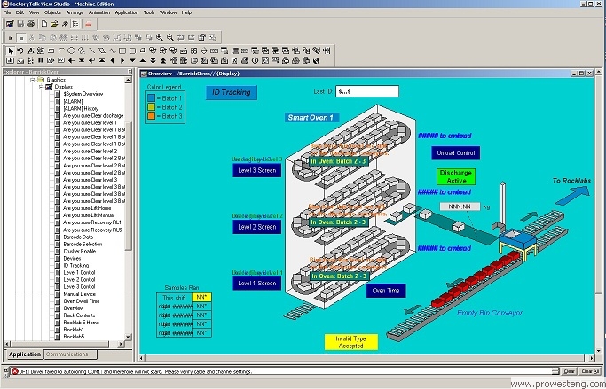Switch to the Application tab
Viewport: 606px width, 389px height.
click(x=25, y=354)
